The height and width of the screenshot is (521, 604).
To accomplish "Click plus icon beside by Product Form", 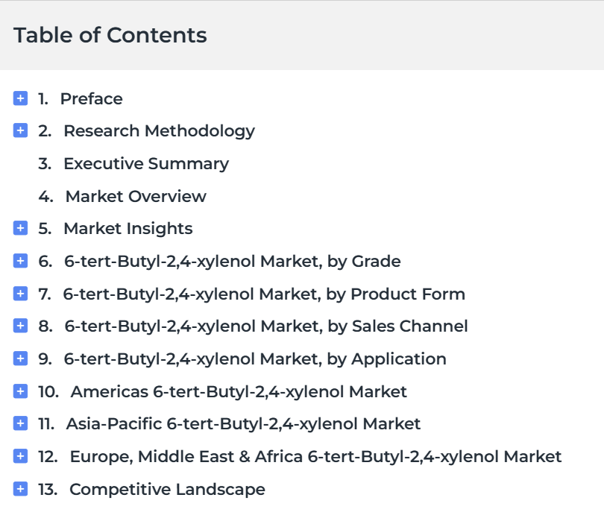I will tap(20, 294).
